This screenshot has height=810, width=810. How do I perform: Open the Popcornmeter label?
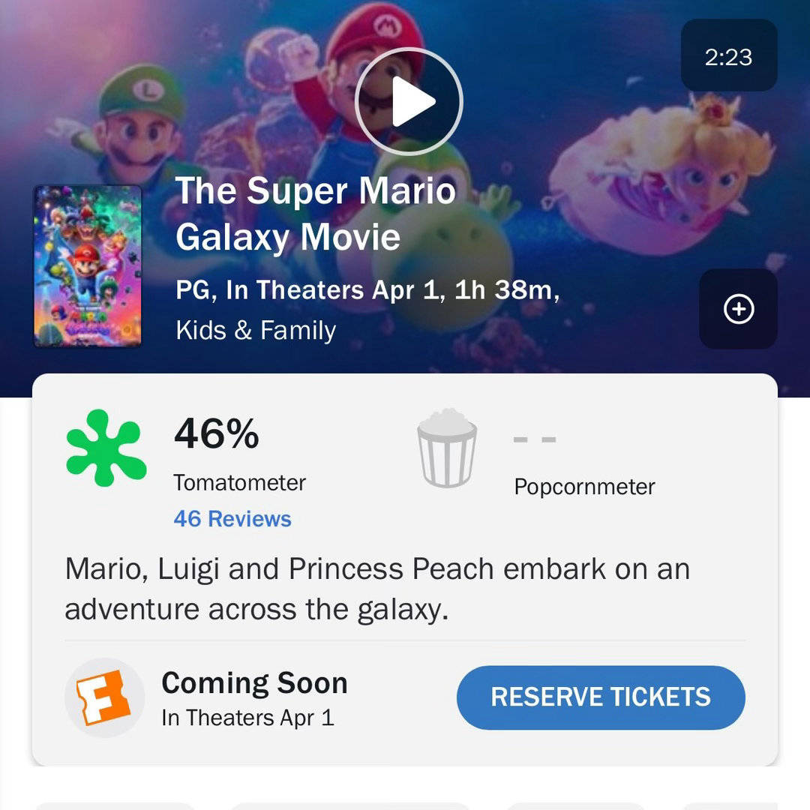[585, 487]
